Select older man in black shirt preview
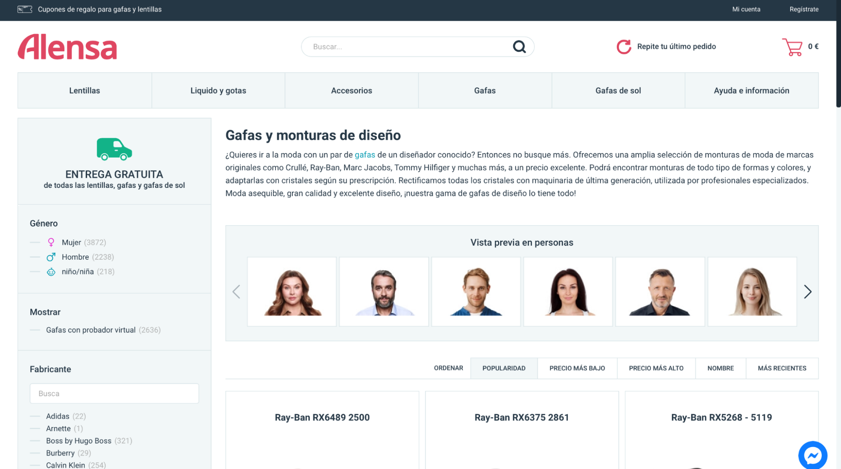Image resolution: width=841 pixels, height=469 pixels. pyautogui.click(x=660, y=292)
